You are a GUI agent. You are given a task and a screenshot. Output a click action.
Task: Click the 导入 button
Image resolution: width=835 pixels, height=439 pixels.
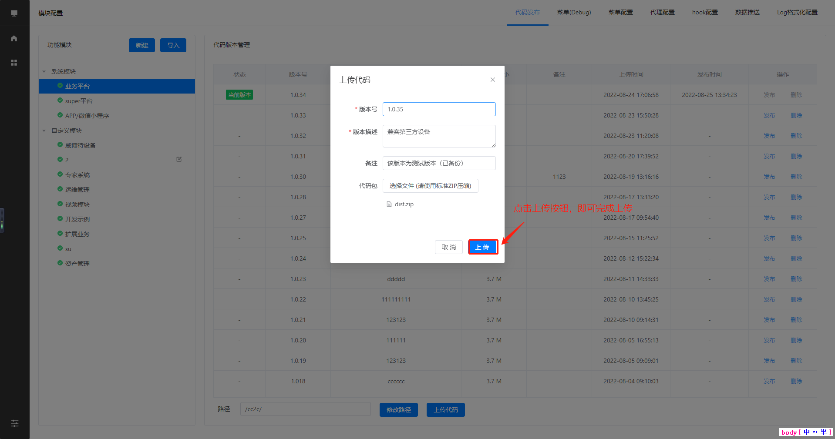click(173, 45)
